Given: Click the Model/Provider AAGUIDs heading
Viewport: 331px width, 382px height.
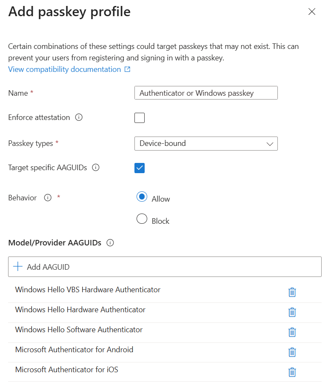Looking at the screenshot, I should pyautogui.click(x=54, y=242).
